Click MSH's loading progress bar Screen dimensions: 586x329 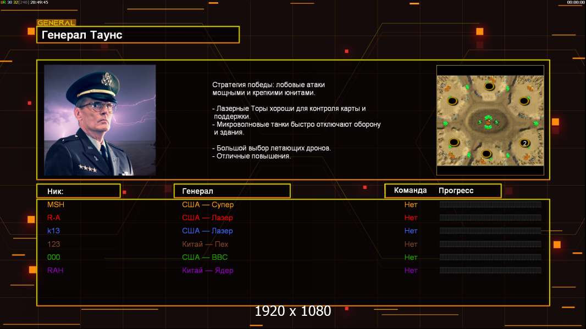(x=490, y=204)
